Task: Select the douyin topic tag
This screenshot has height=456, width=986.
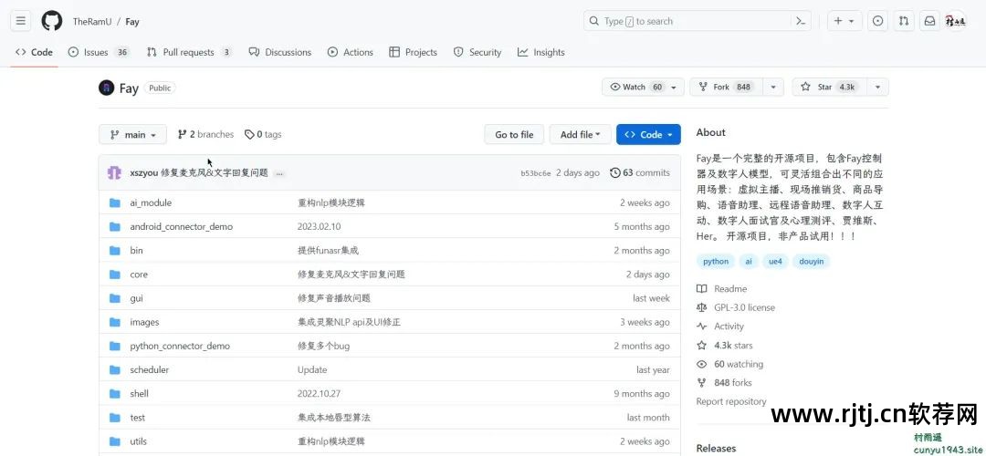Action: (x=812, y=262)
